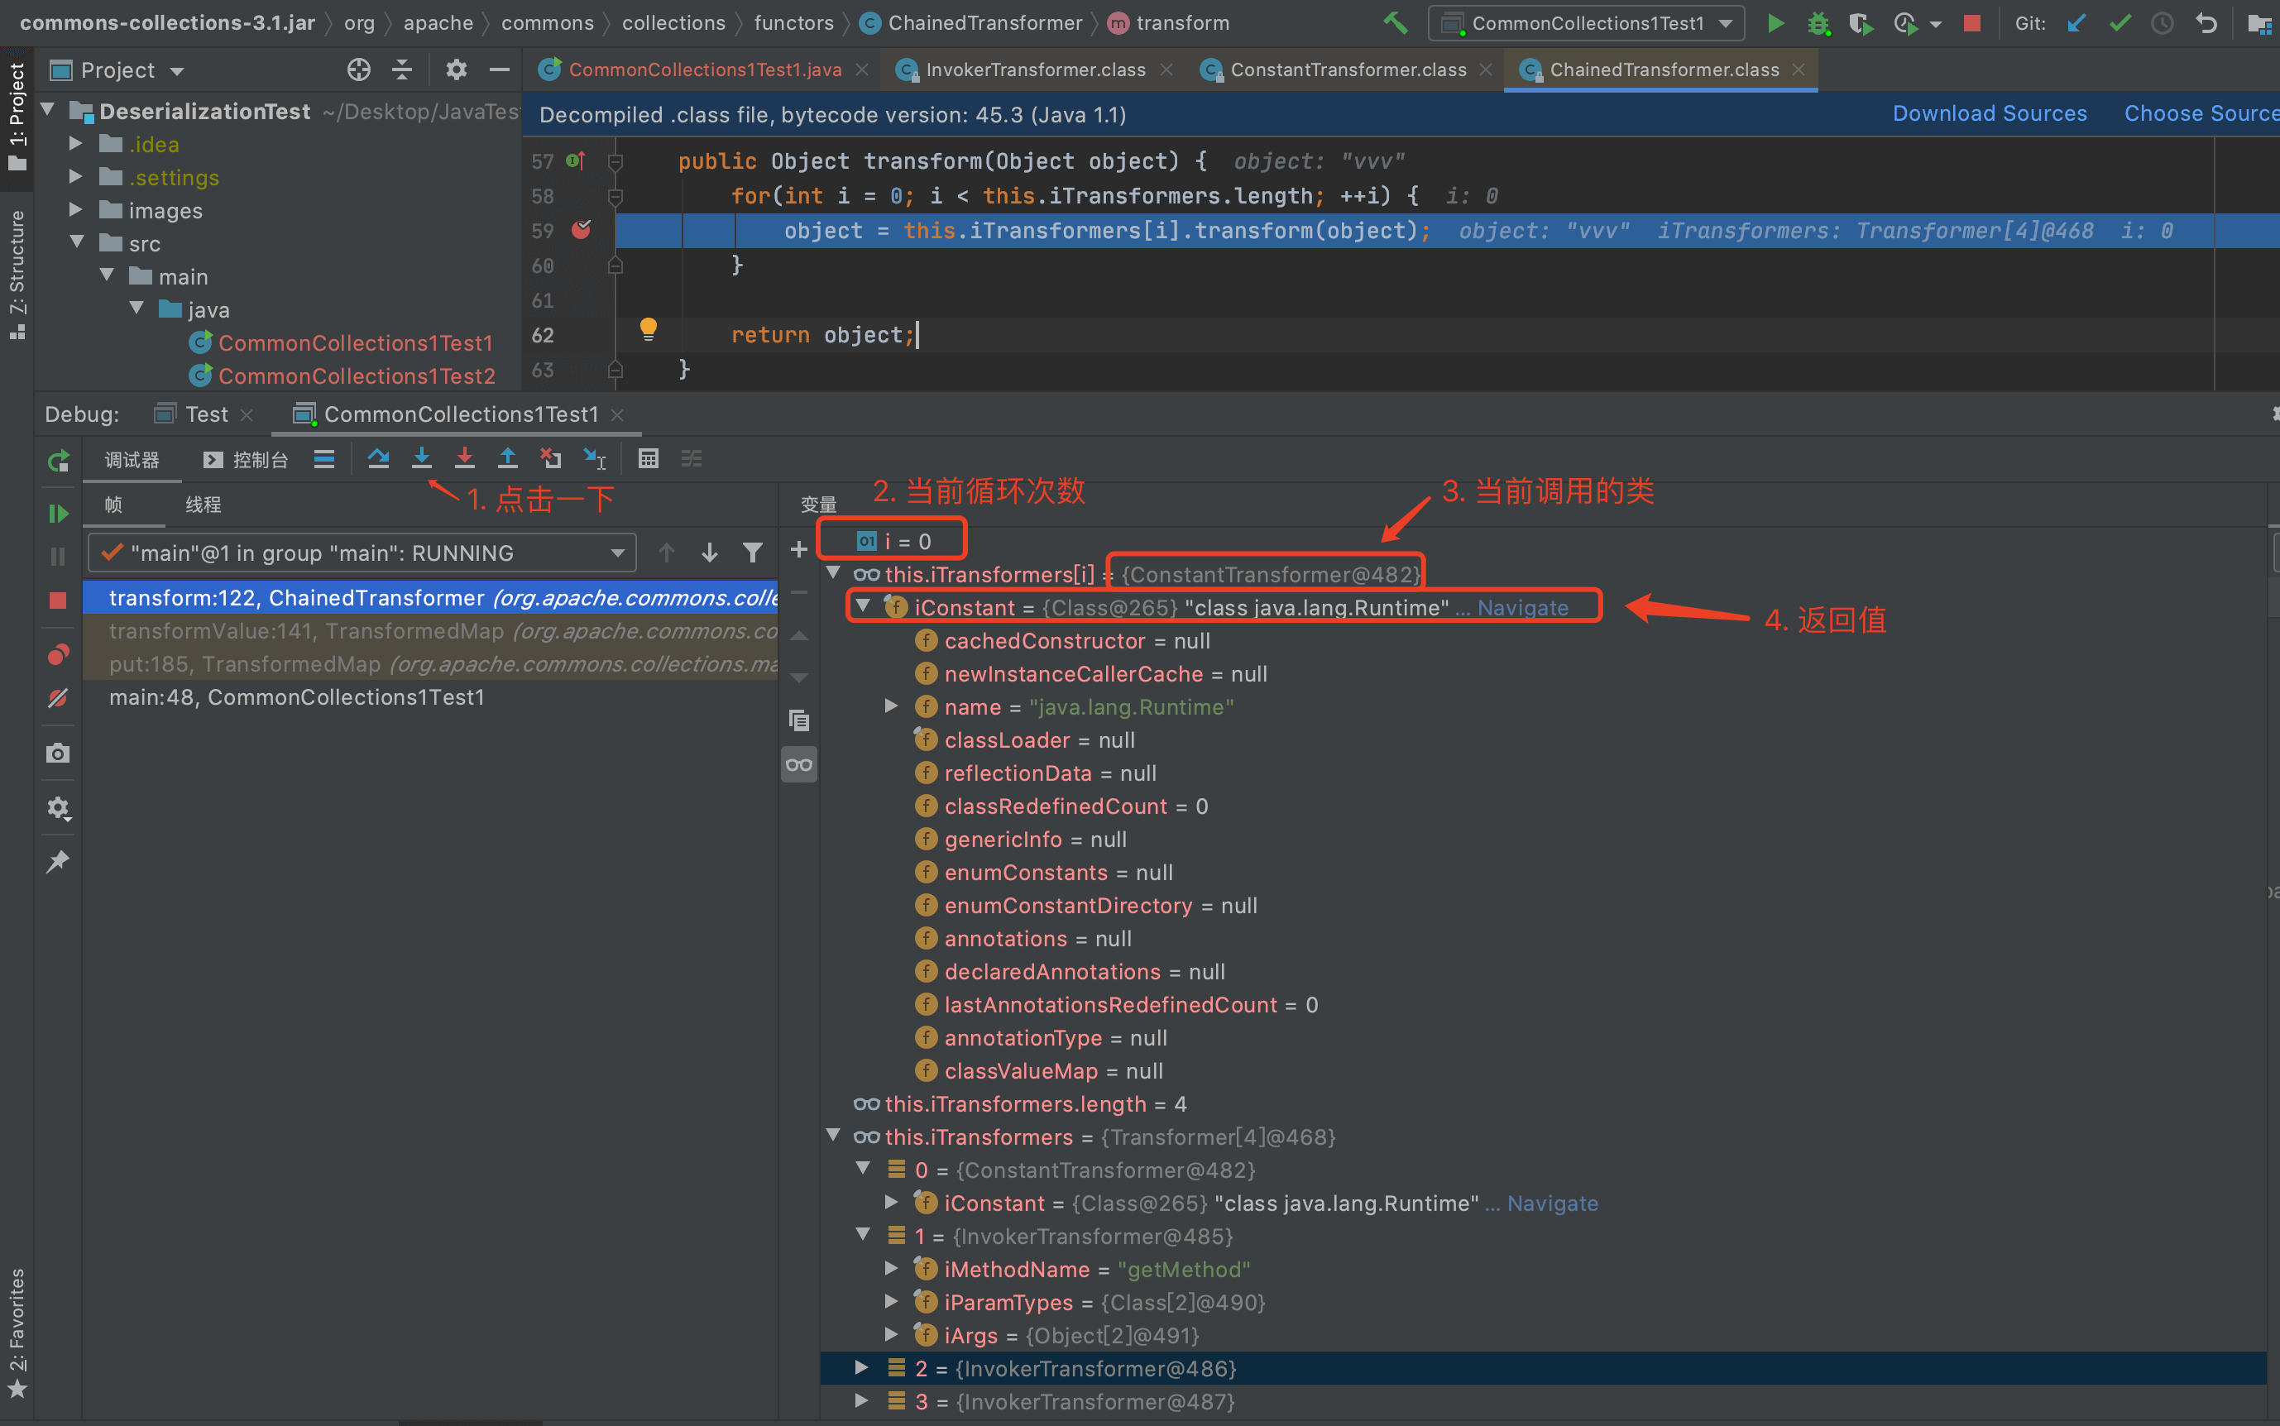Viewport: 2280px width, 1426px height.
Task: Collapse the src folder in project tree
Action: click(x=76, y=242)
